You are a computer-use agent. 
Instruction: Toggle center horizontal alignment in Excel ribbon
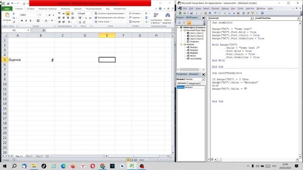coord(63,18)
